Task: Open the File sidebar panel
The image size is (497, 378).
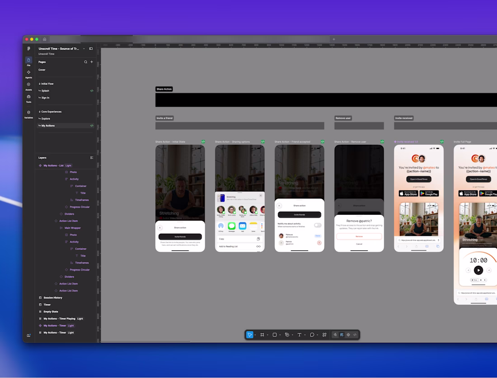Action: 28,61
